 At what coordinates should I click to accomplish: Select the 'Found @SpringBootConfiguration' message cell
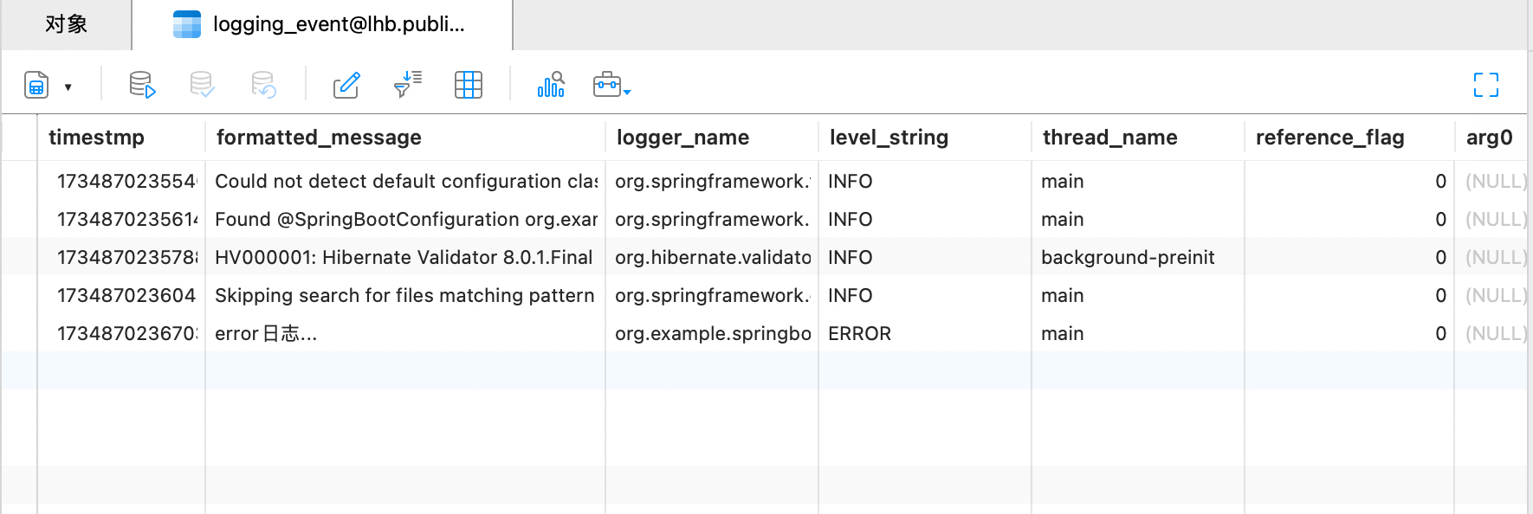405,219
